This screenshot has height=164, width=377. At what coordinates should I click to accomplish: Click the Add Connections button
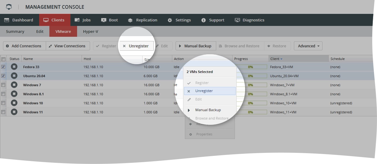(x=24, y=46)
